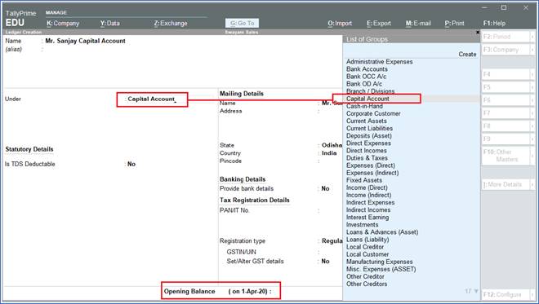The height and width of the screenshot is (304, 539).
Task: Toggle the Is TDS Deductable No value
Action: tap(131, 164)
